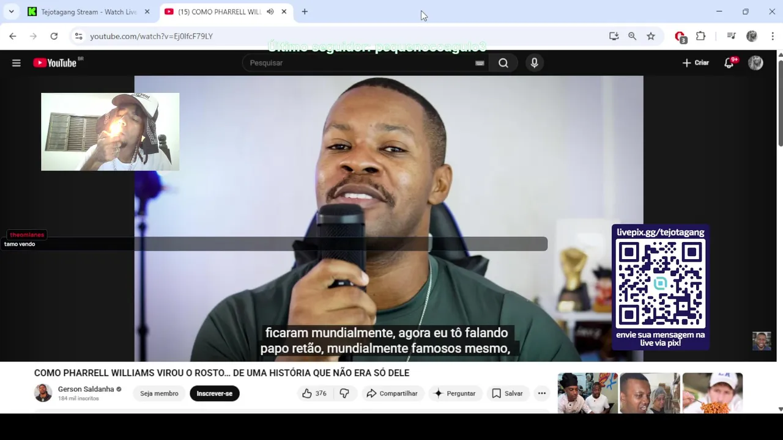Viewport: 783px width, 440px height.
Task: Open the tab search dropdown arrow
Action: pos(11,12)
